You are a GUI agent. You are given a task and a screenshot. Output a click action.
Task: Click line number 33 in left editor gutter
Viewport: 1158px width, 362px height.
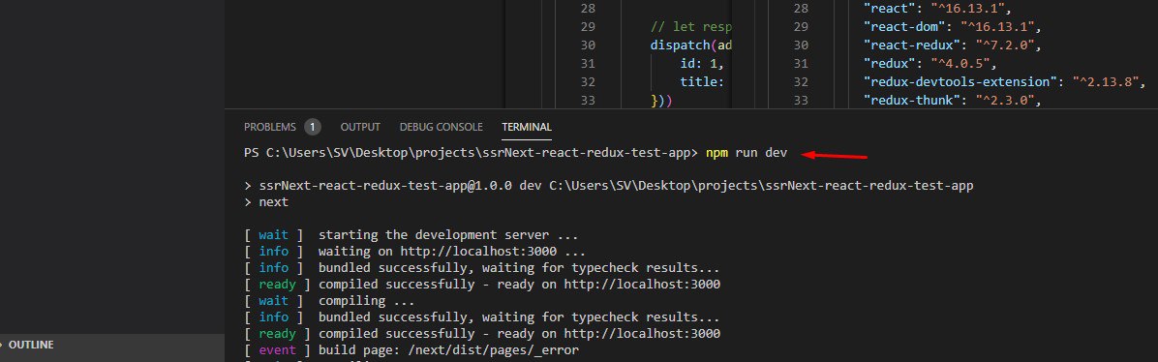[x=588, y=100]
